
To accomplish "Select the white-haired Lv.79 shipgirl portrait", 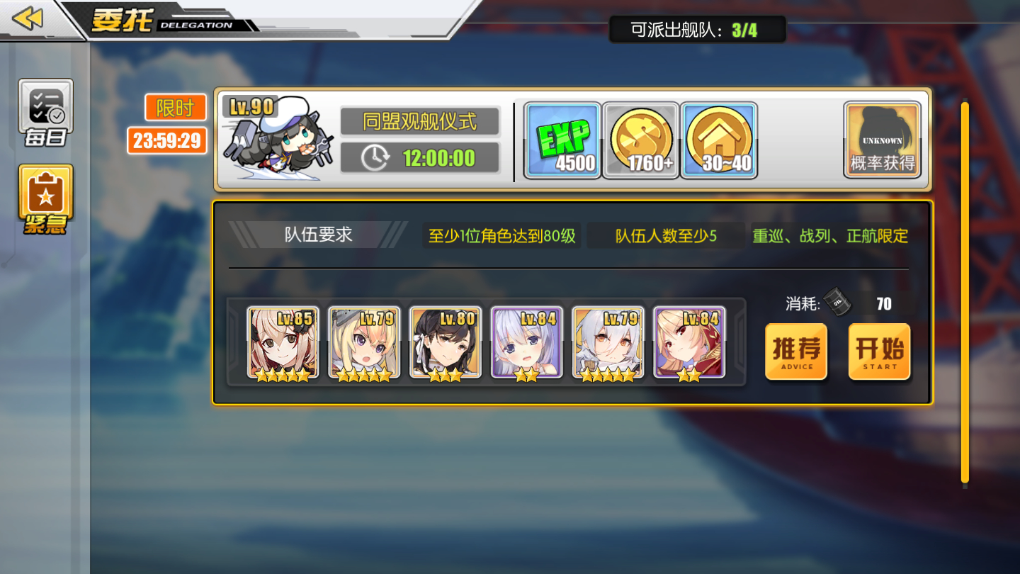I will [608, 342].
